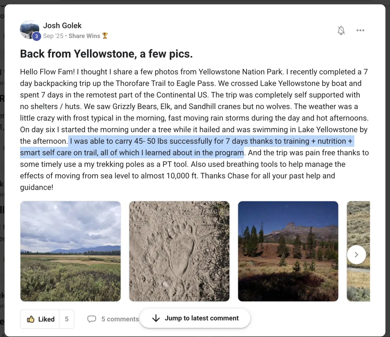The height and width of the screenshot is (337, 390).
Task: View who liked via the count 5
Action: (x=67, y=319)
